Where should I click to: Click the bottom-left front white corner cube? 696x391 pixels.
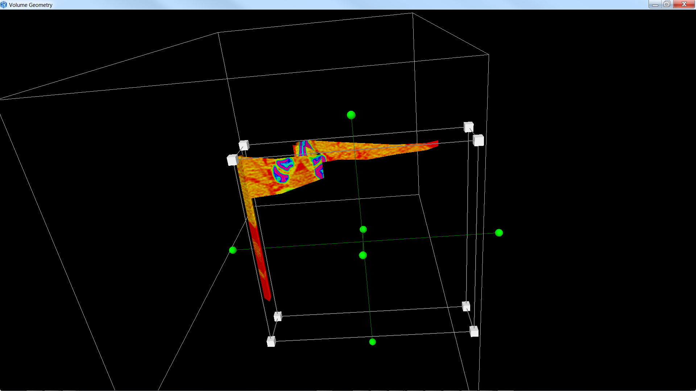point(271,341)
